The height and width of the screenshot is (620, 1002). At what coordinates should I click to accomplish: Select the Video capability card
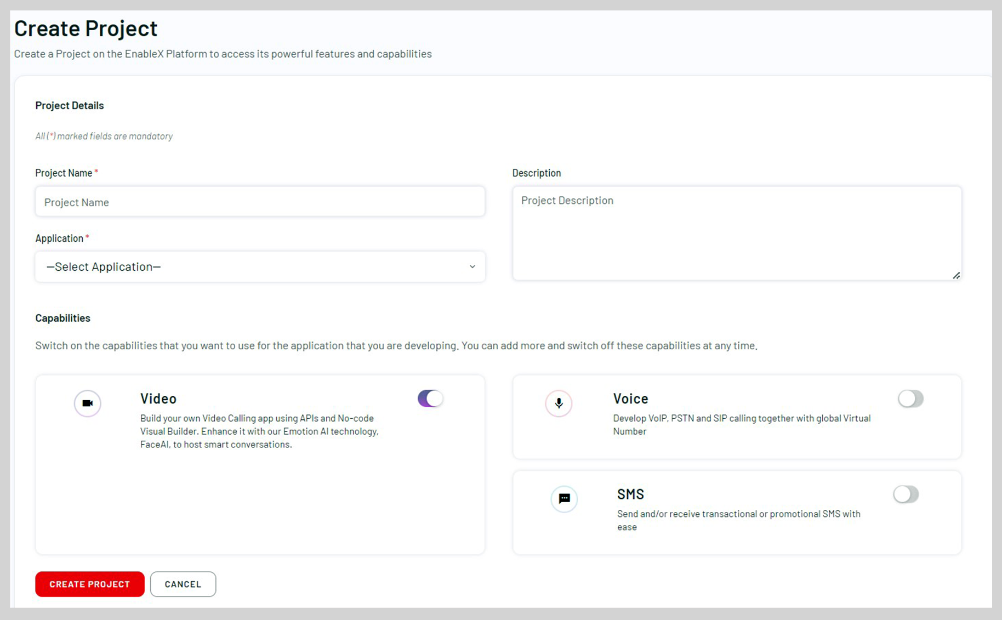260,463
